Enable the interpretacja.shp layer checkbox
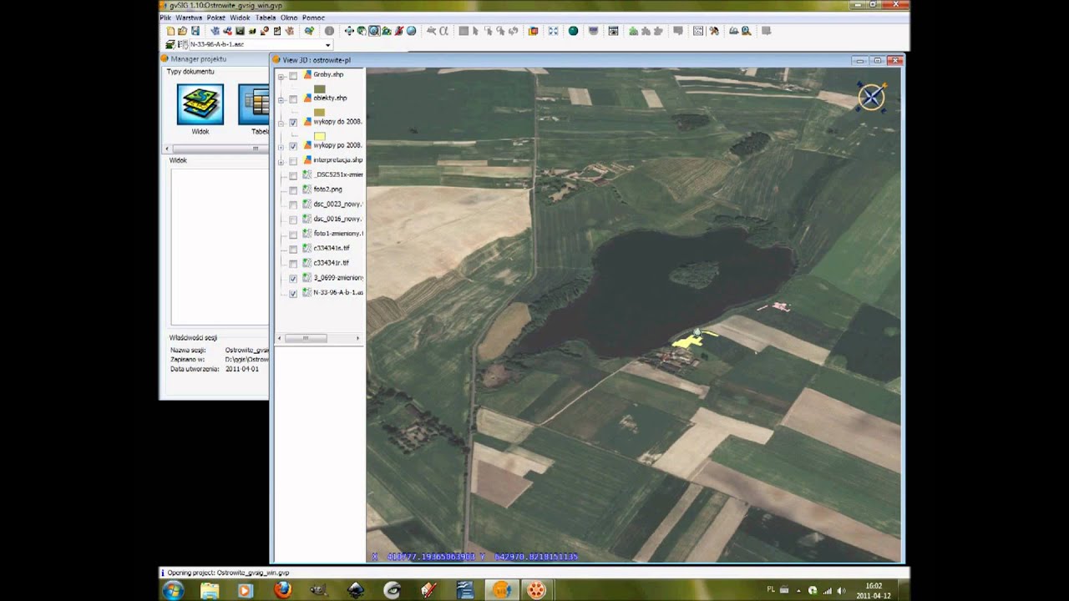Image resolution: width=1069 pixels, height=601 pixels. pyautogui.click(x=293, y=160)
